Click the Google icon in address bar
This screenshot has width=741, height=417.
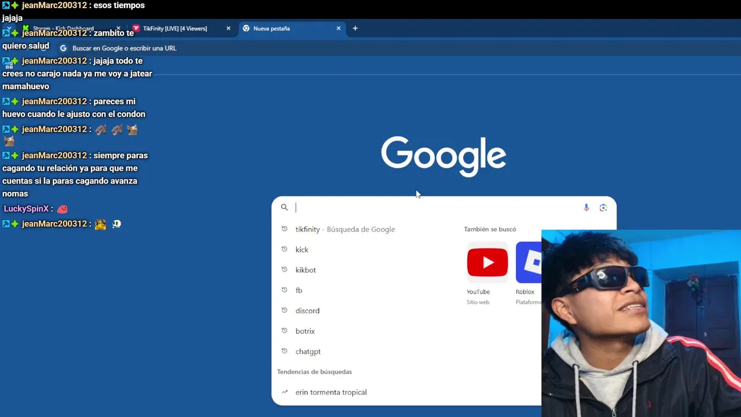pyautogui.click(x=64, y=48)
